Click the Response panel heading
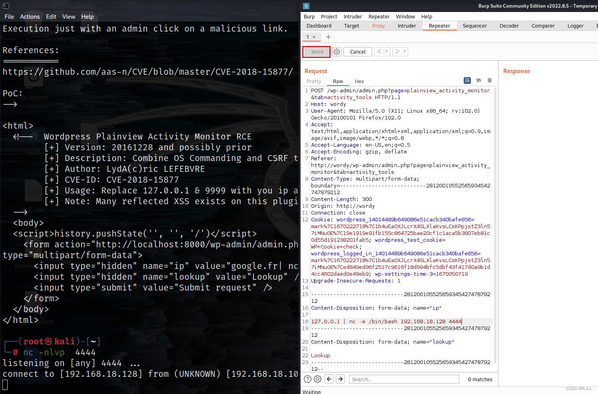This screenshot has height=394, width=598. [516, 71]
